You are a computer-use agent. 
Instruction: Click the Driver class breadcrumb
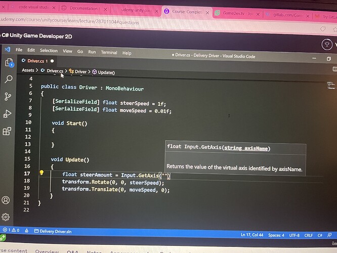[x=80, y=71]
